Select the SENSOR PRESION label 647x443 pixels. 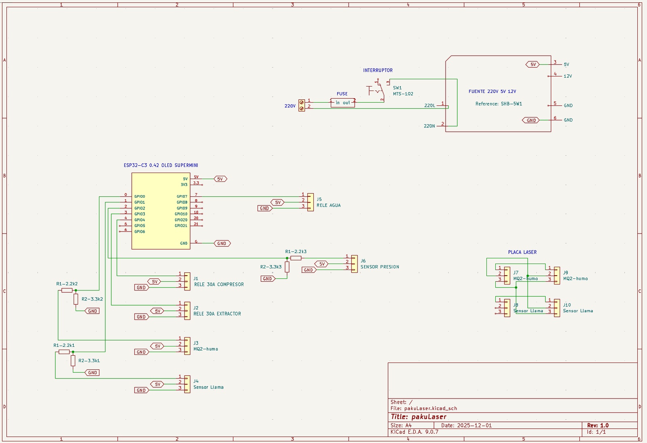point(380,267)
